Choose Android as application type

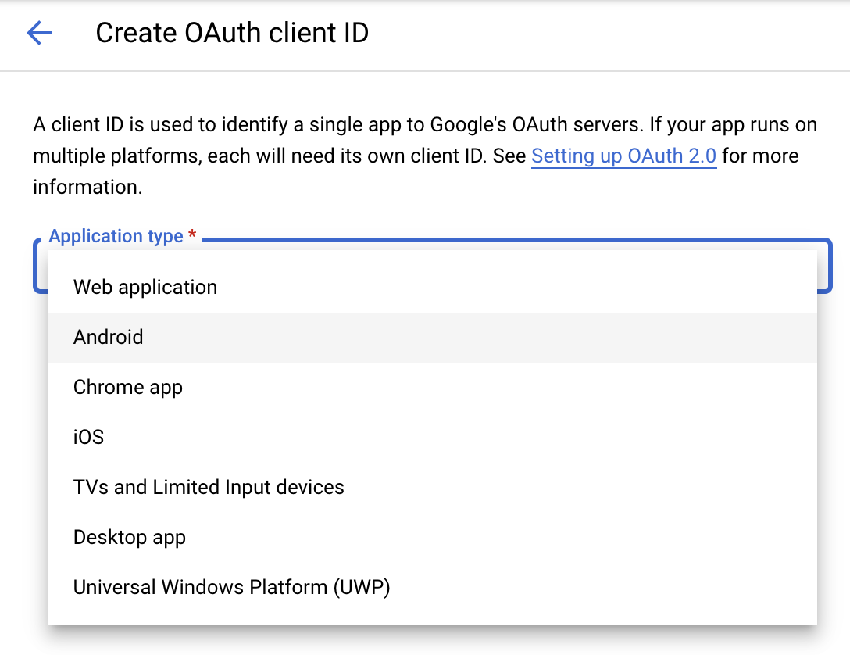(433, 337)
